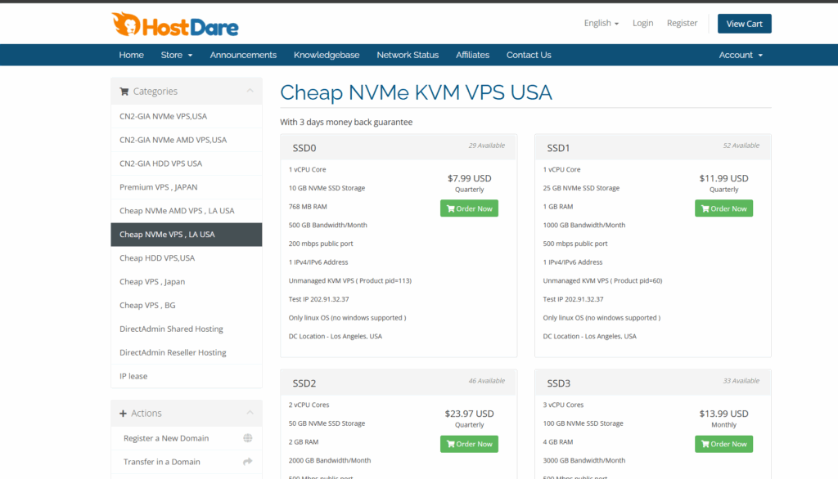Click '1000 GB Bandwidth/Month' text
The height and width of the screenshot is (479, 838).
[584, 226]
